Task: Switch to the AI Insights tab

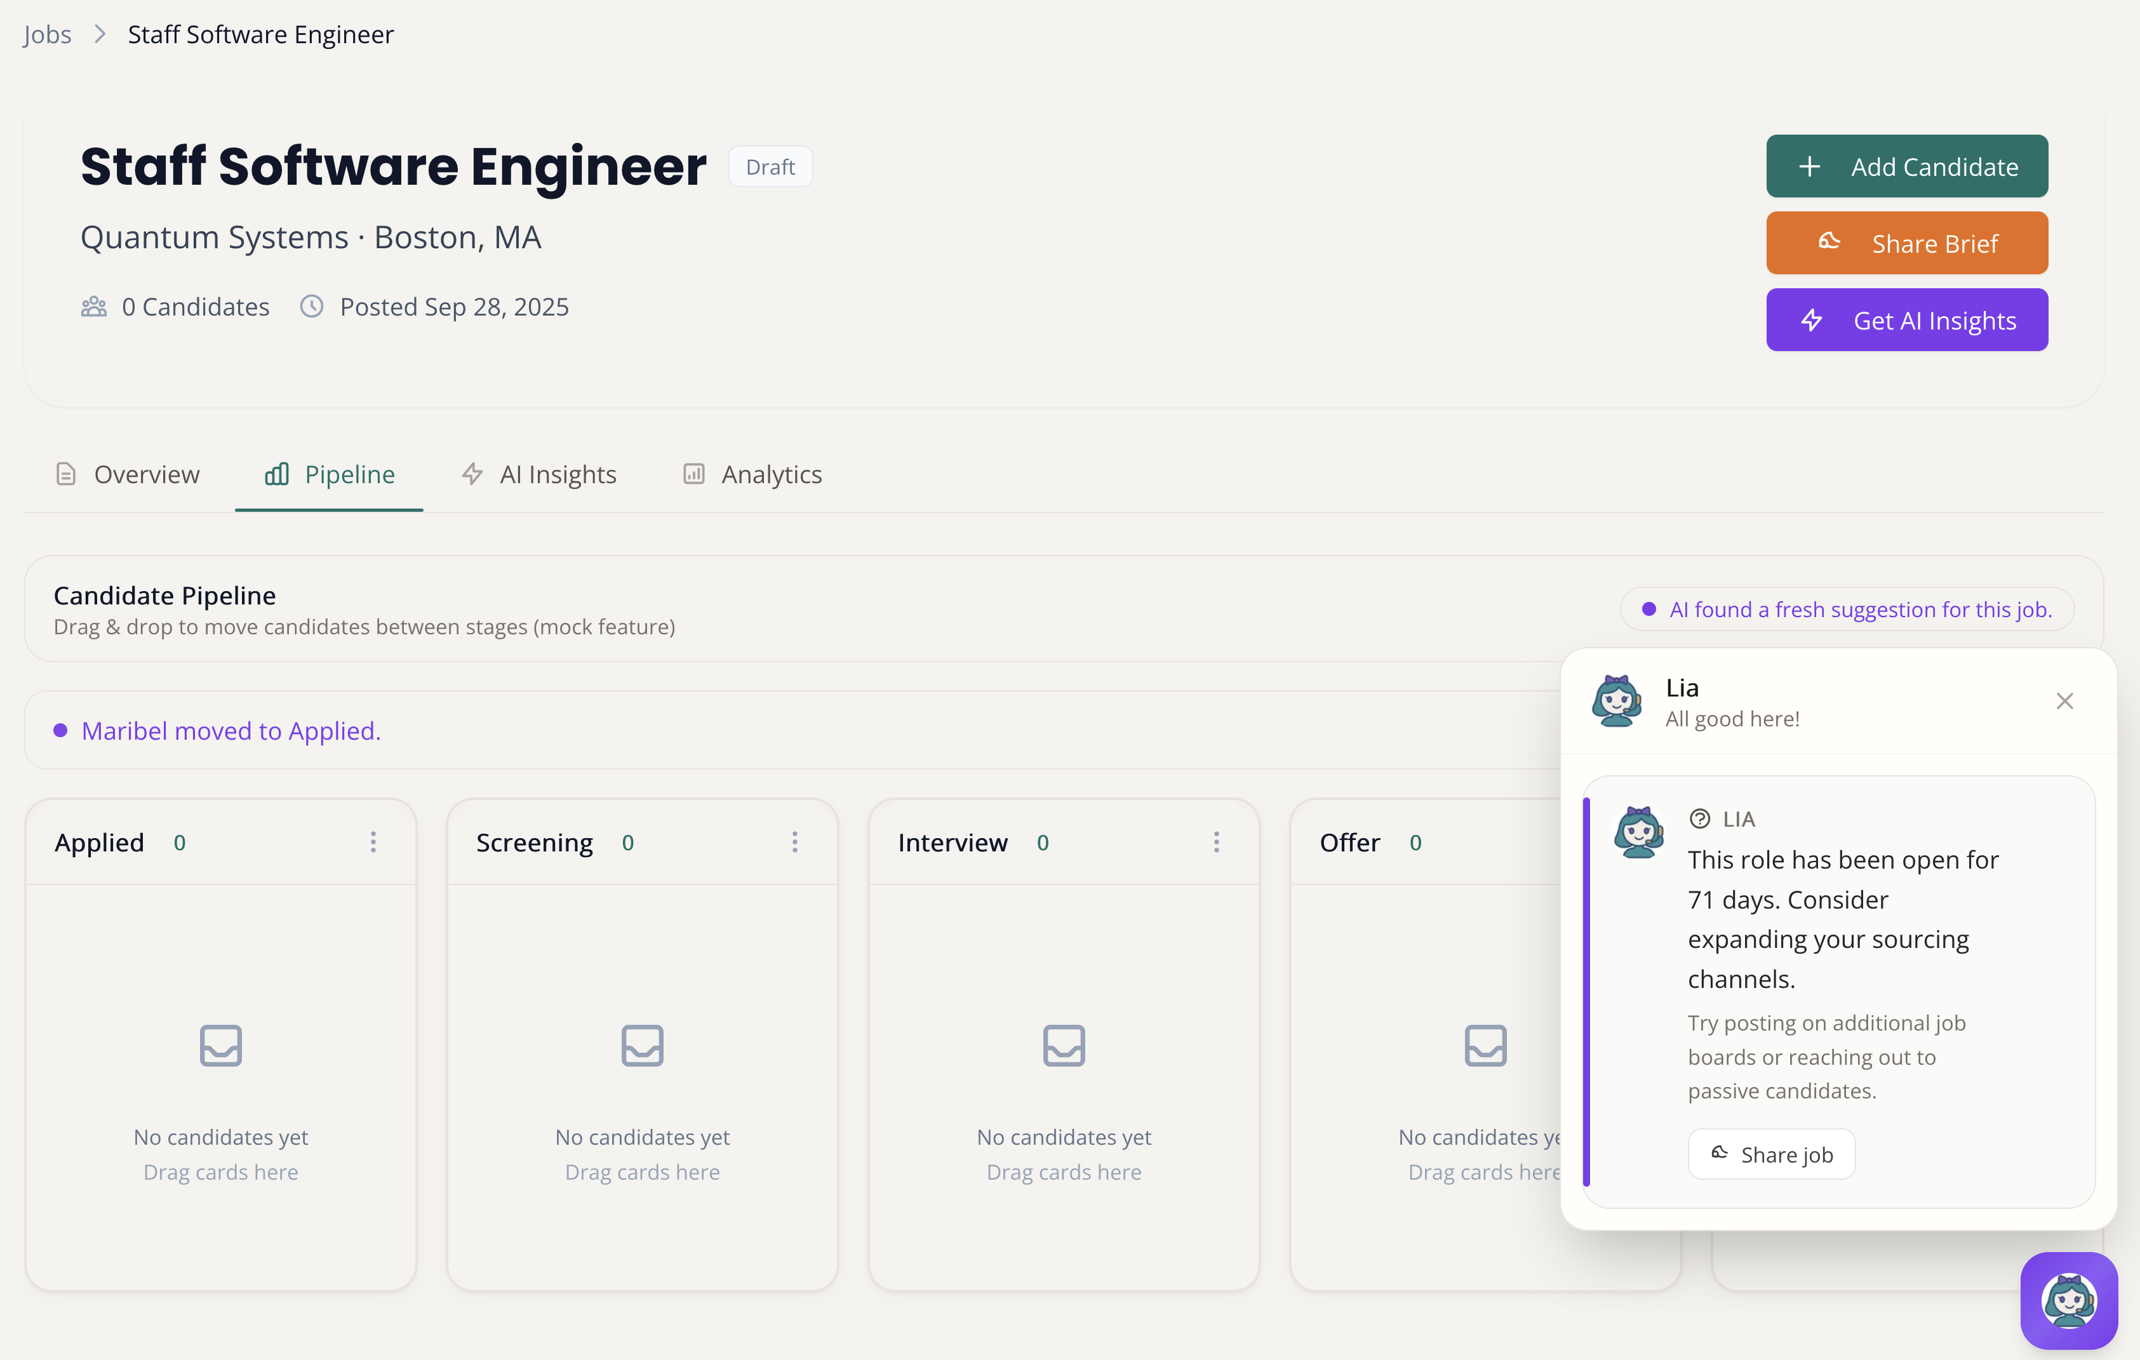Action: pyautogui.click(x=558, y=474)
